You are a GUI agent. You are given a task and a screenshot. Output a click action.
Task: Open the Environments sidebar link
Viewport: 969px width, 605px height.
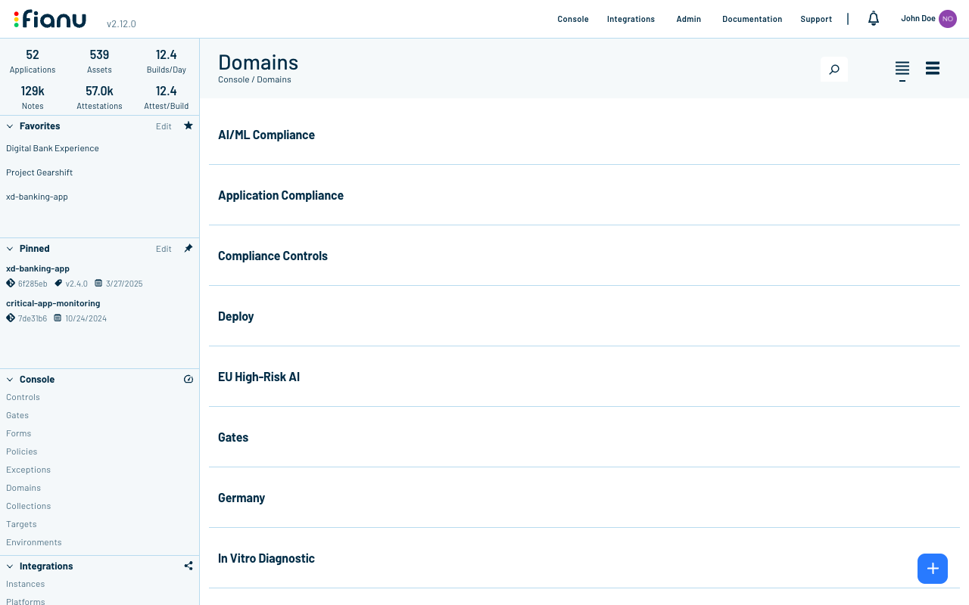click(x=34, y=542)
